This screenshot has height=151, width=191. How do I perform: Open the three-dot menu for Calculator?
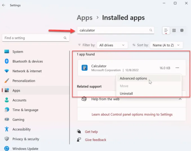(177, 68)
